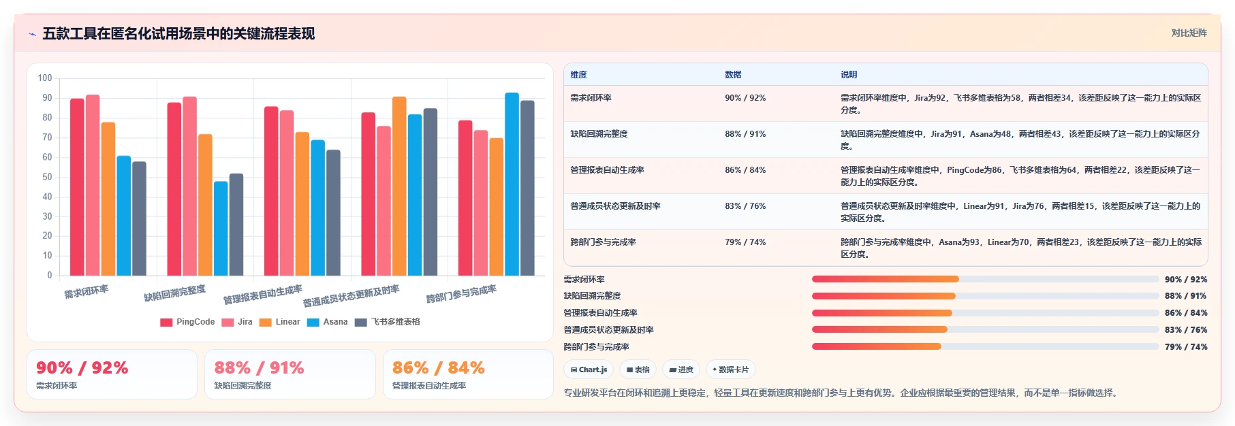Viewport: 1235px width, 426px height.
Task: Toggle the Jira legend color swatch
Action: (x=228, y=323)
